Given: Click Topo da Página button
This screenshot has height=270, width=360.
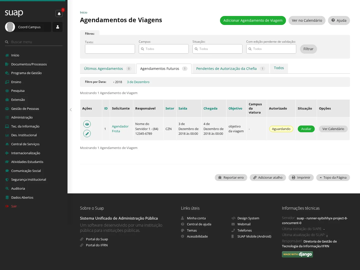Looking at the screenshot, I should 333,177.
